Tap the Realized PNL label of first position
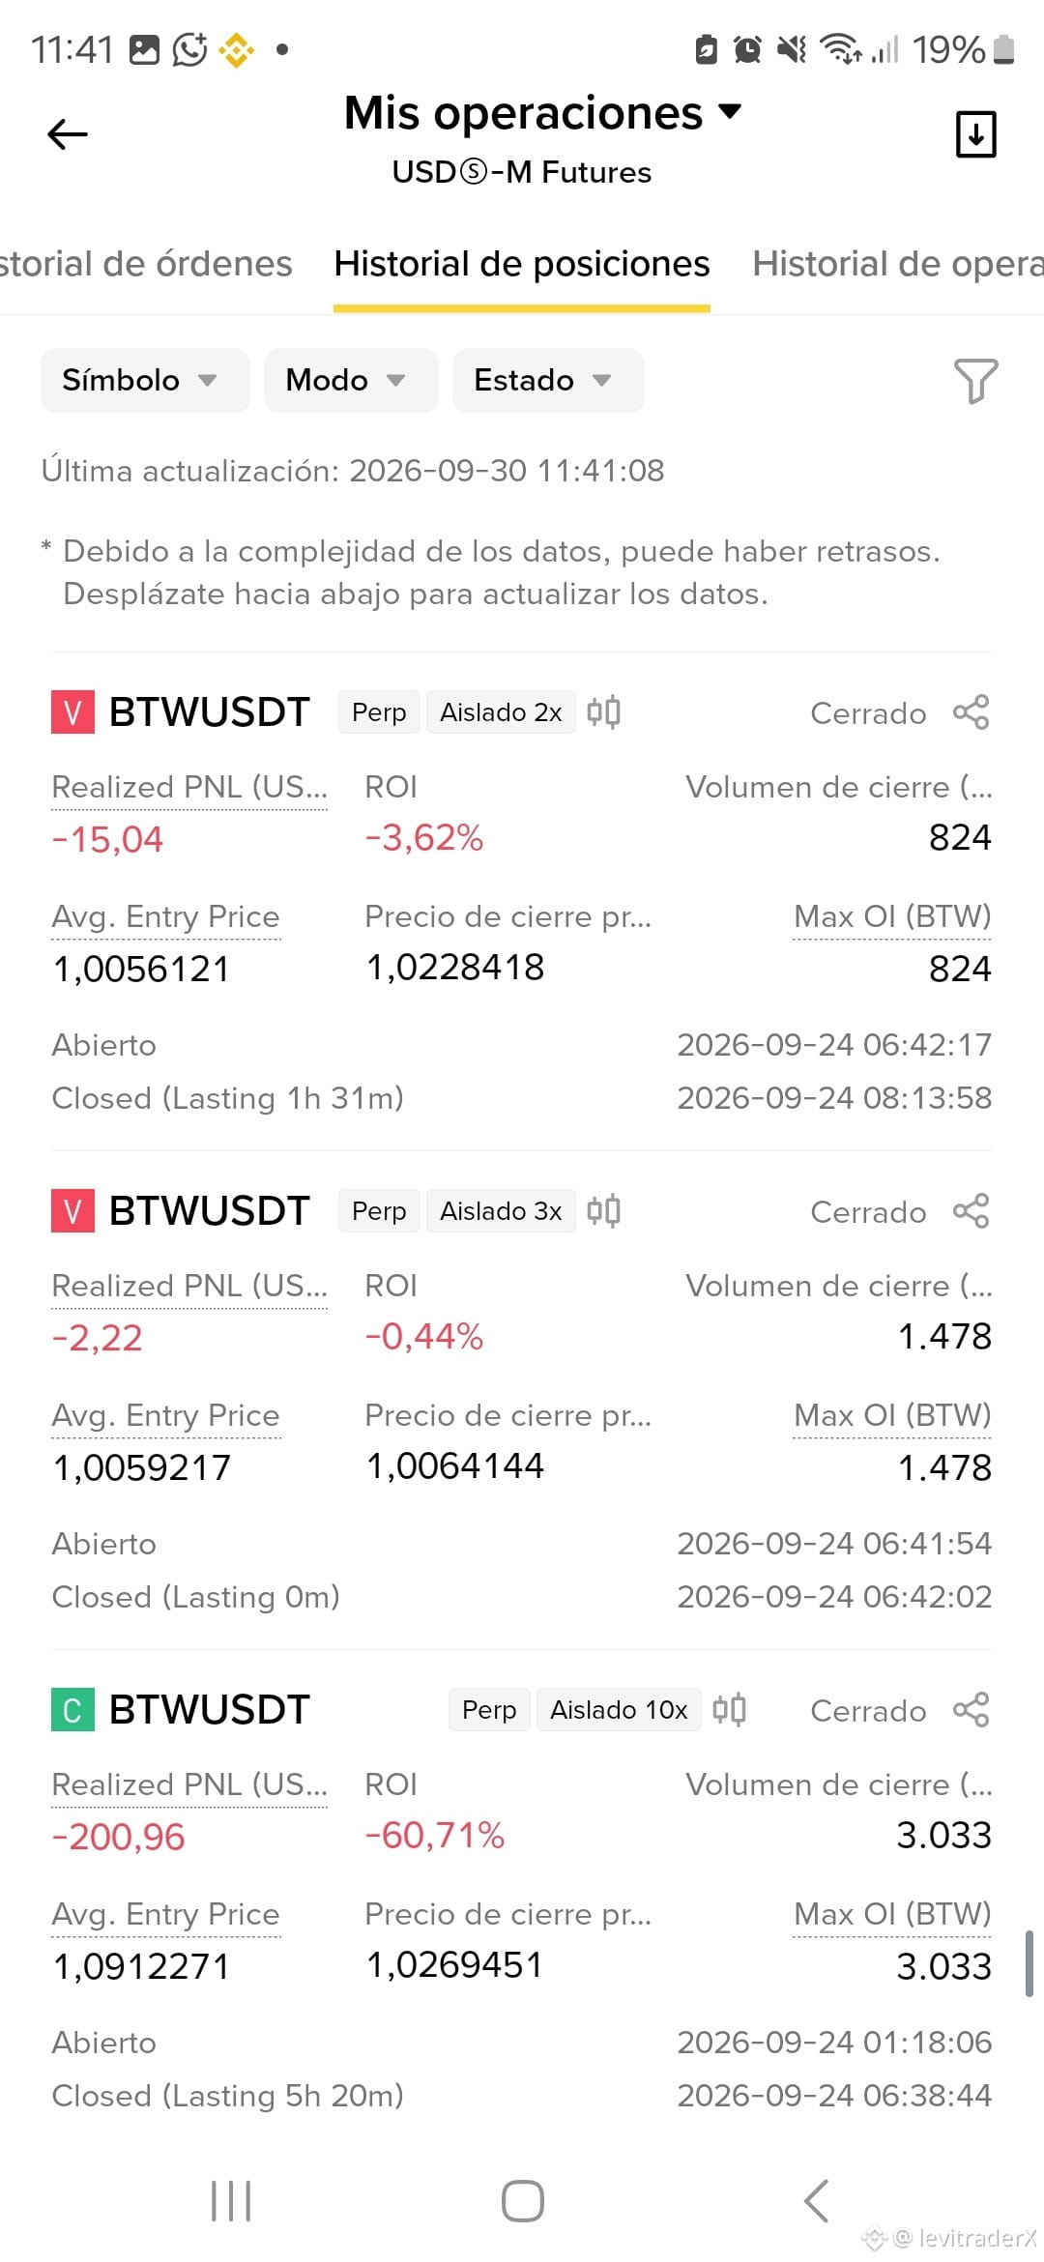 click(189, 788)
